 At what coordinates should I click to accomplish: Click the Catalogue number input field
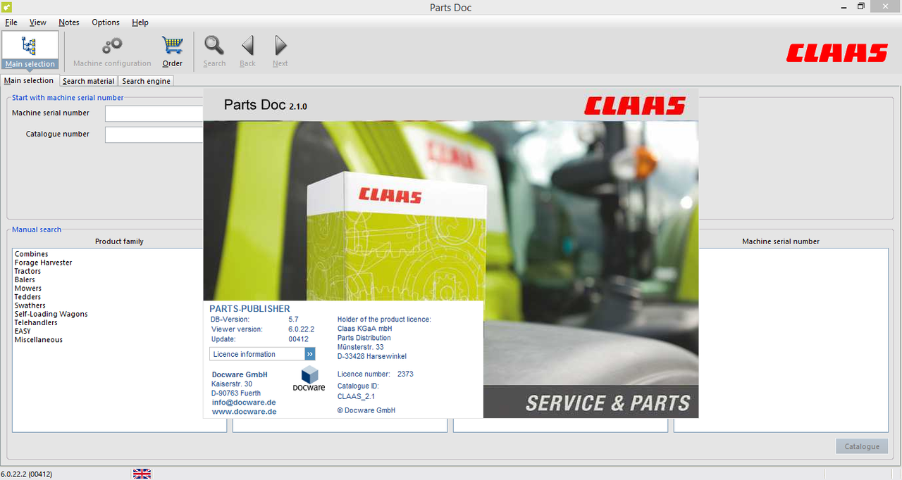154,134
